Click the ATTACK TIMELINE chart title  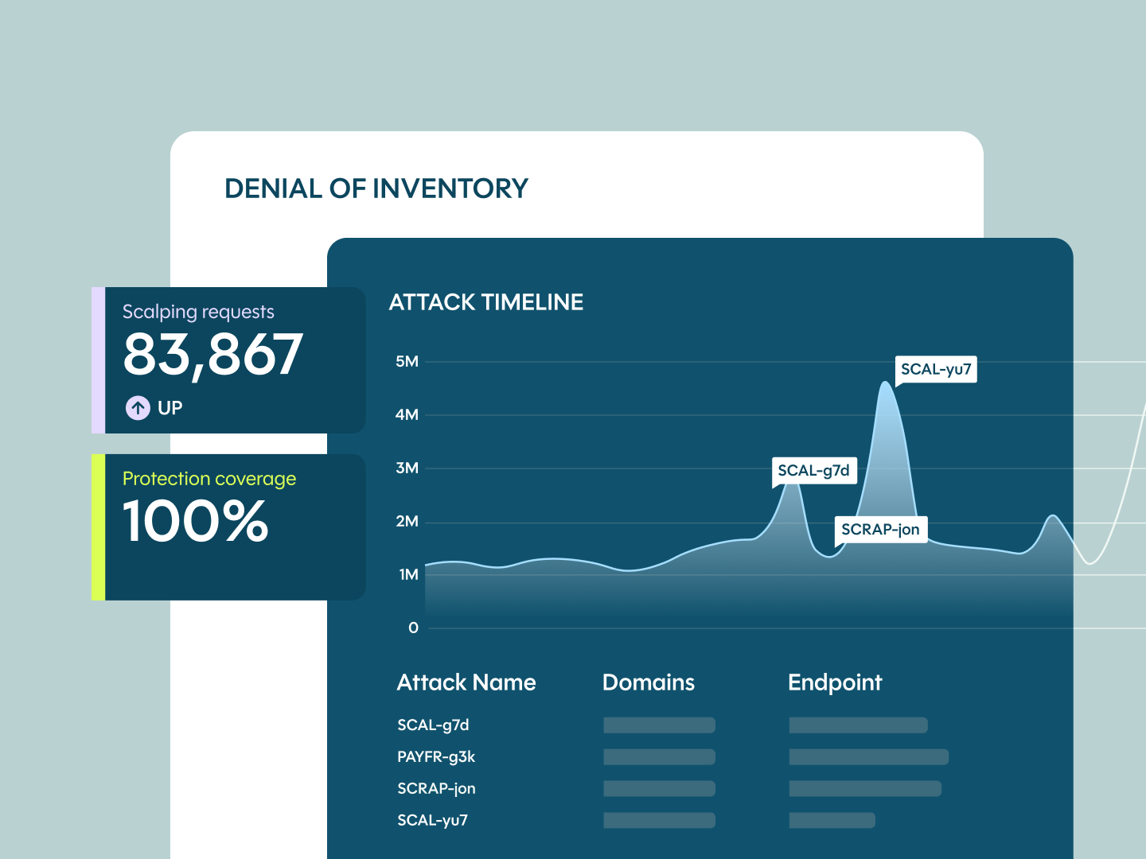tap(486, 302)
